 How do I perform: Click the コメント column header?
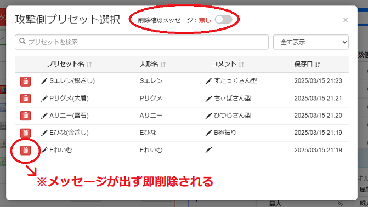point(224,64)
